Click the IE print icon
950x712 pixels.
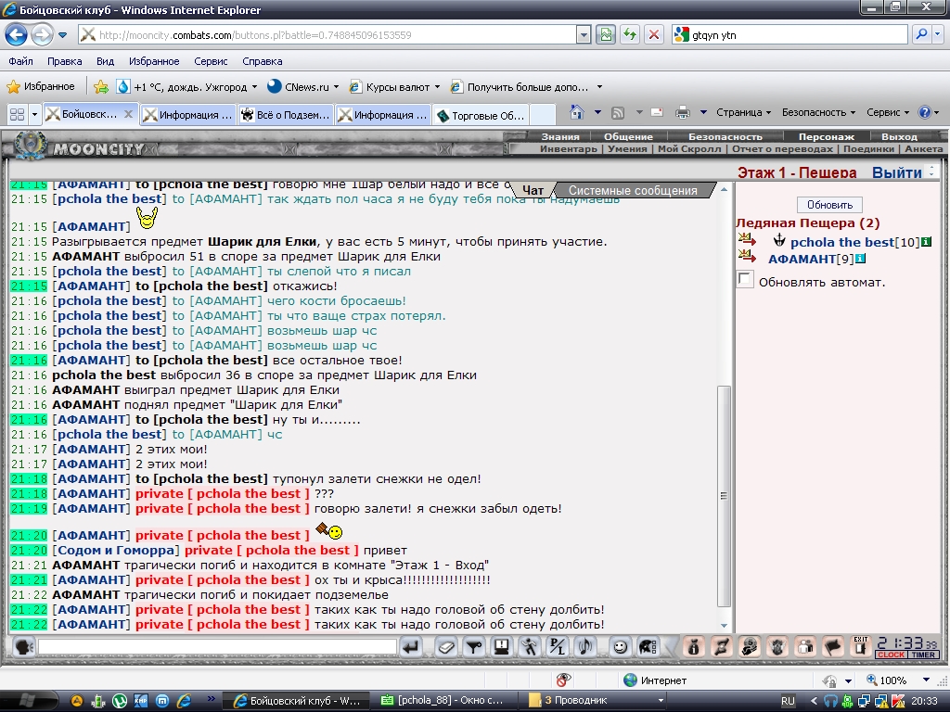tap(683, 112)
